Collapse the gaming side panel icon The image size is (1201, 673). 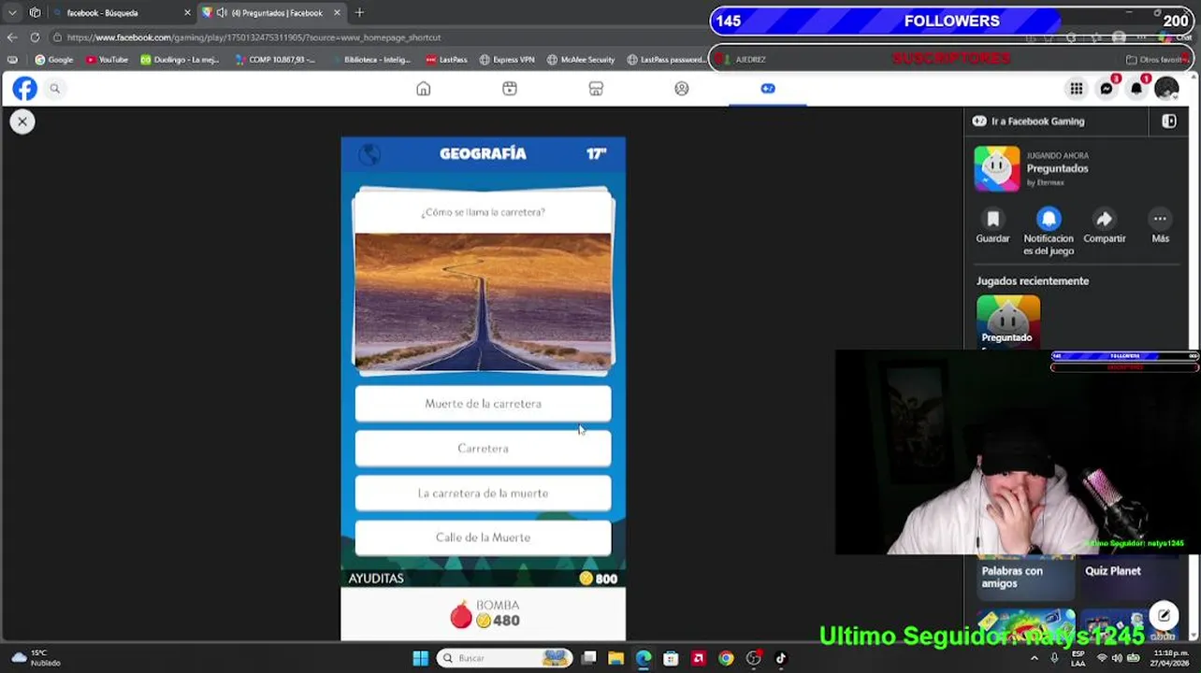[x=1169, y=122]
